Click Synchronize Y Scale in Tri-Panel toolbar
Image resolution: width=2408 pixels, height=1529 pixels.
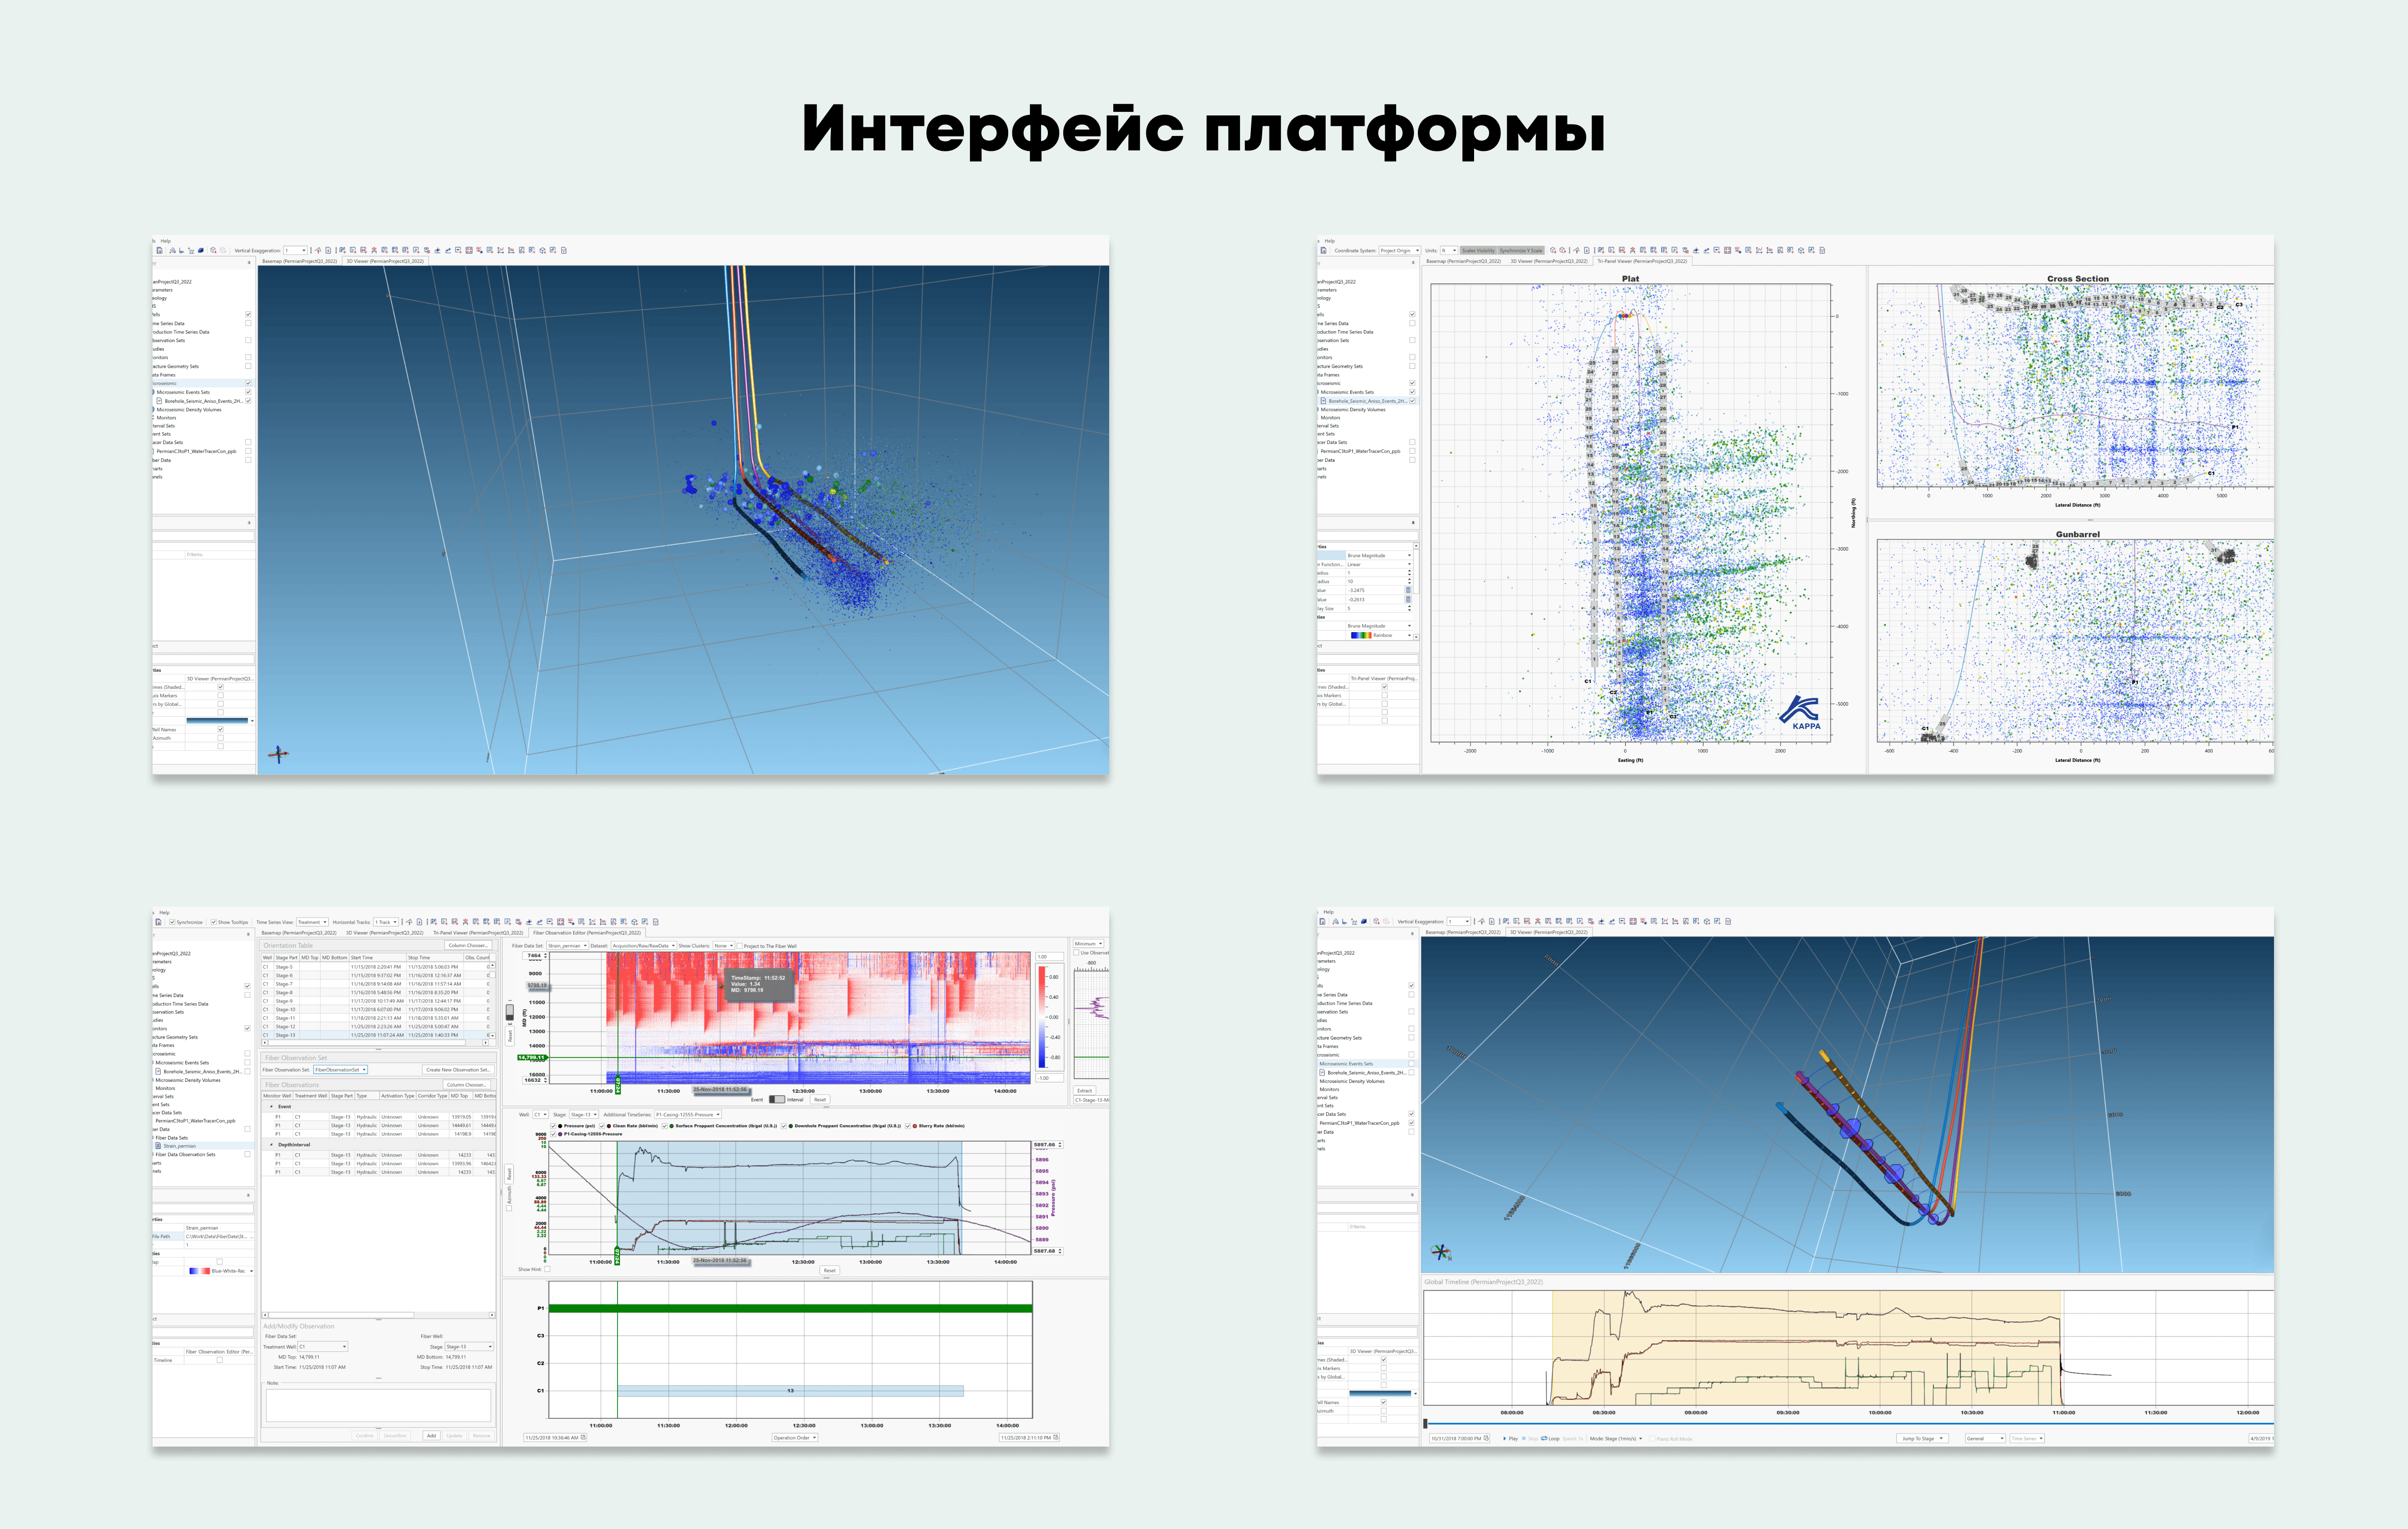pos(1520,251)
